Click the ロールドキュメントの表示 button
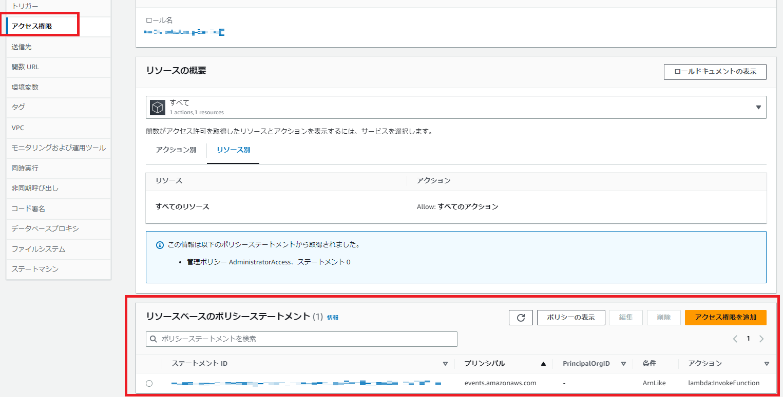 [715, 72]
